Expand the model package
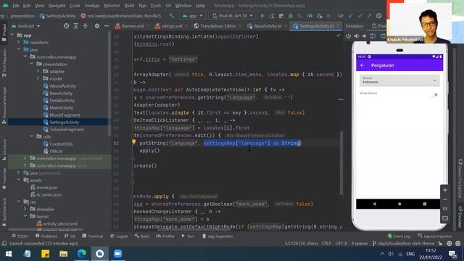The height and width of the screenshot is (261, 464). pyautogui.click(x=38, y=79)
